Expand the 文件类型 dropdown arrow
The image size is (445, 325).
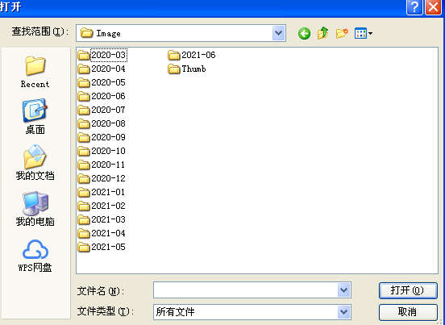[x=344, y=312]
